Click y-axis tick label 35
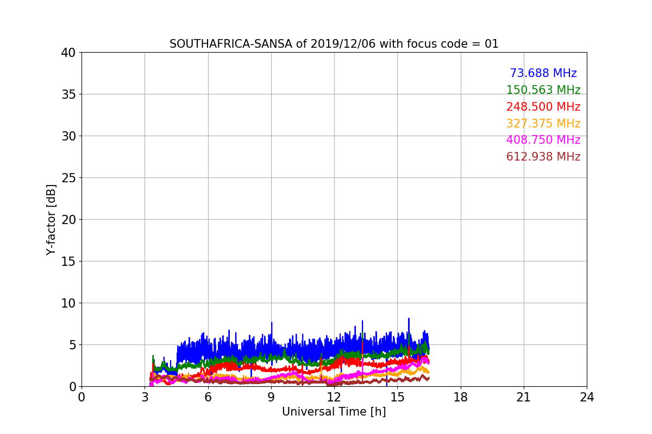Image resolution: width=652 pixels, height=434 pixels. coord(68,94)
